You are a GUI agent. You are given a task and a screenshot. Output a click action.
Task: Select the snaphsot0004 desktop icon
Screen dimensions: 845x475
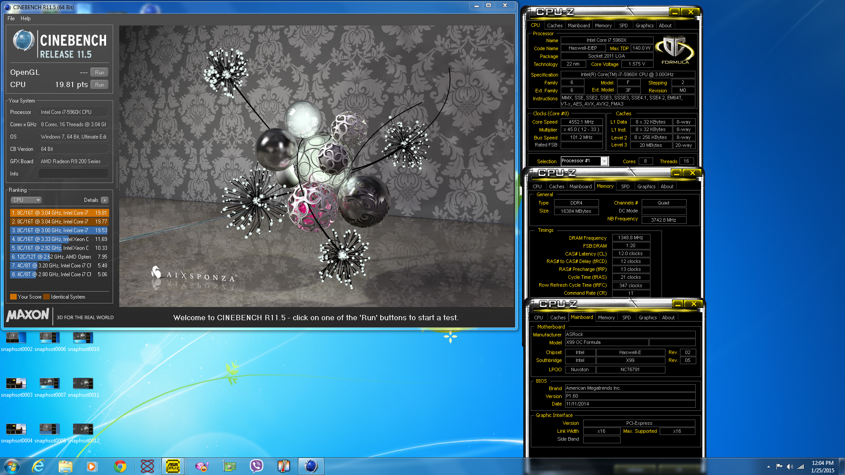(17, 433)
